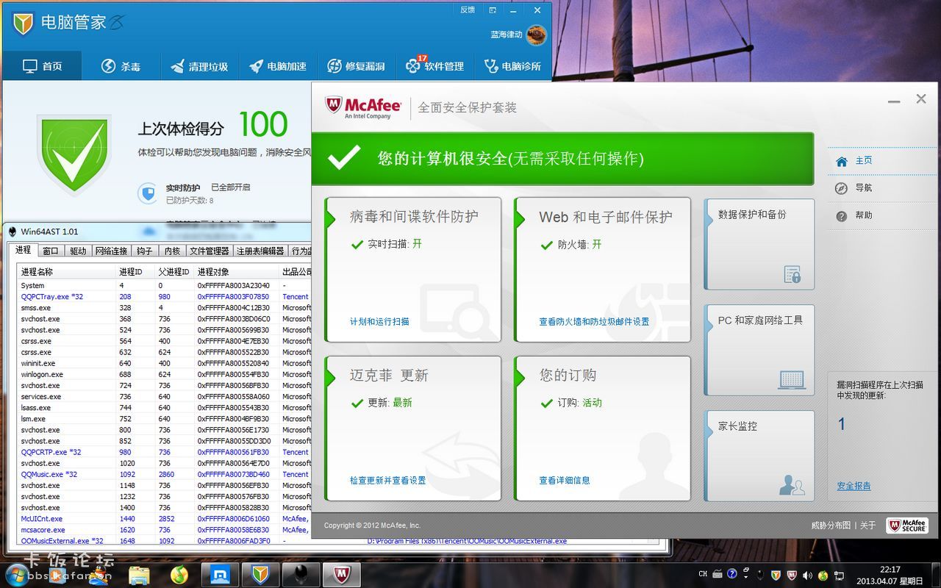
Task: Click the Windows Start orb
Action: point(18,574)
